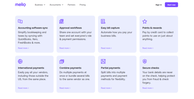The height and width of the screenshot is (99, 194).
Task: Click the Partial payments split icon
Action: (103, 61)
